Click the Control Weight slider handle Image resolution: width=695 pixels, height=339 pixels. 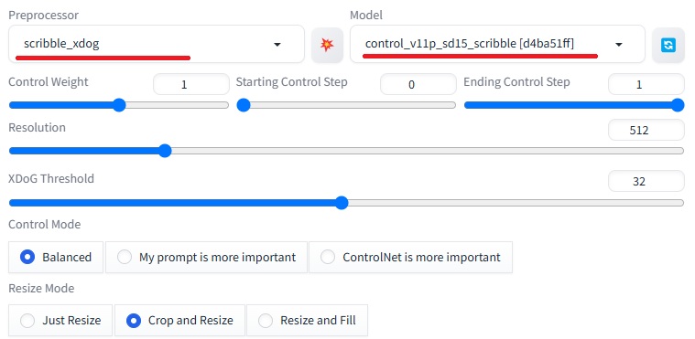click(119, 105)
